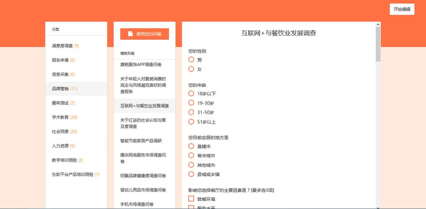Select 信息采集 category

click(76, 74)
